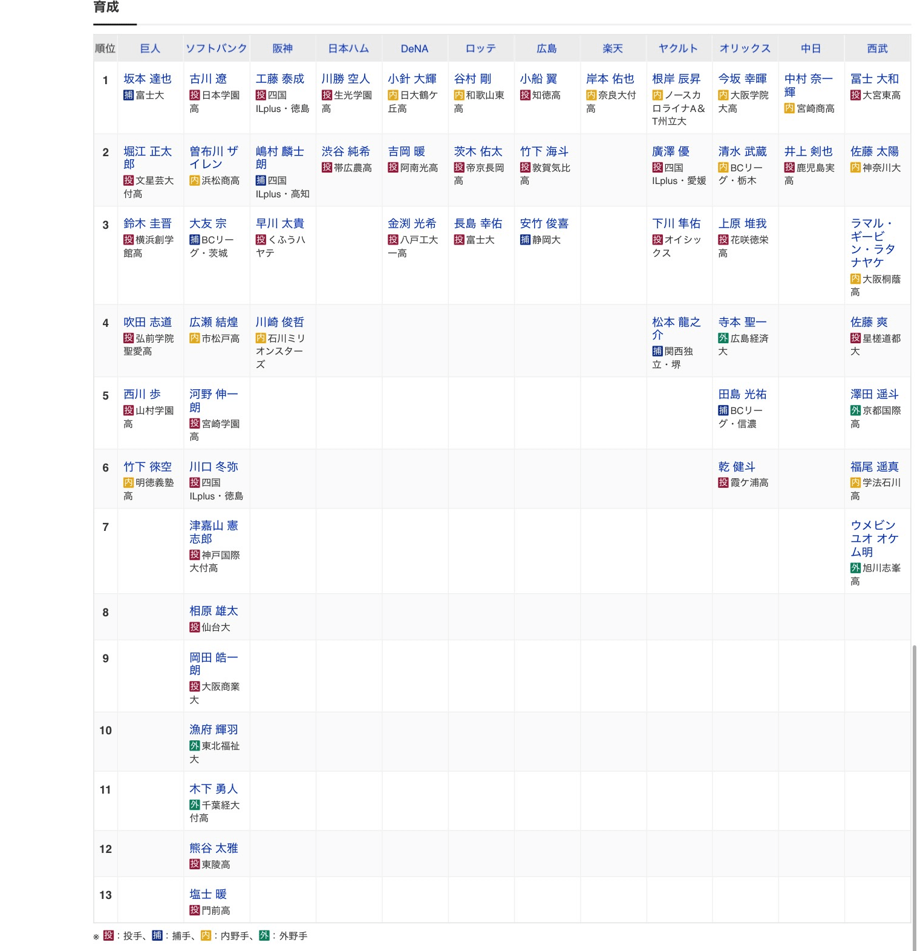Open the 西武 team header link
Viewport: 920px width, 951px height.
click(877, 48)
